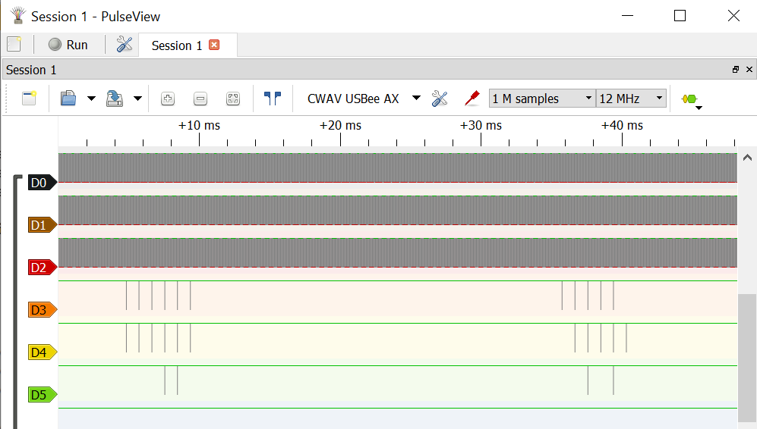
Task: Close the Session 1 dock panel
Action: pyautogui.click(x=749, y=70)
